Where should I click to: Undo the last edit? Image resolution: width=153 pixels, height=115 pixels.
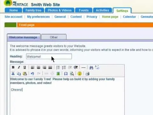point(33,73)
